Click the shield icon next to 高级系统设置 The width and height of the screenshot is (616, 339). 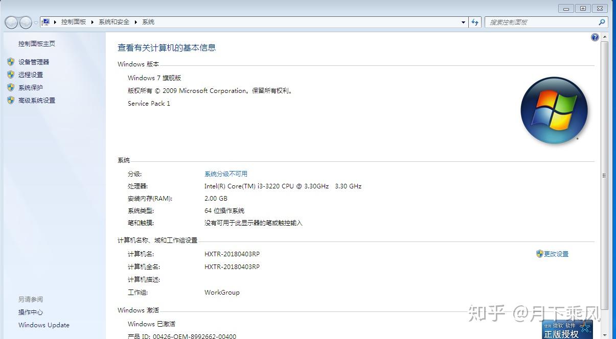[x=12, y=100]
